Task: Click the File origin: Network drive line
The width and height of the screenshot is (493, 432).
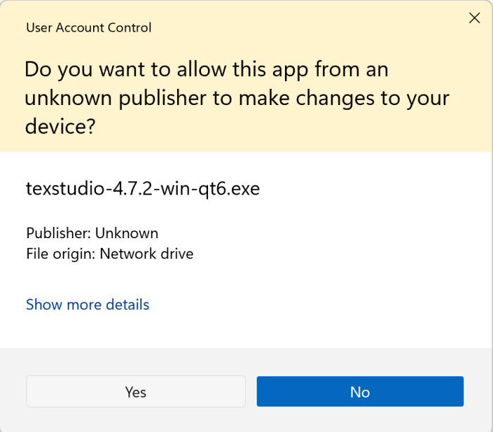Action: pos(109,253)
